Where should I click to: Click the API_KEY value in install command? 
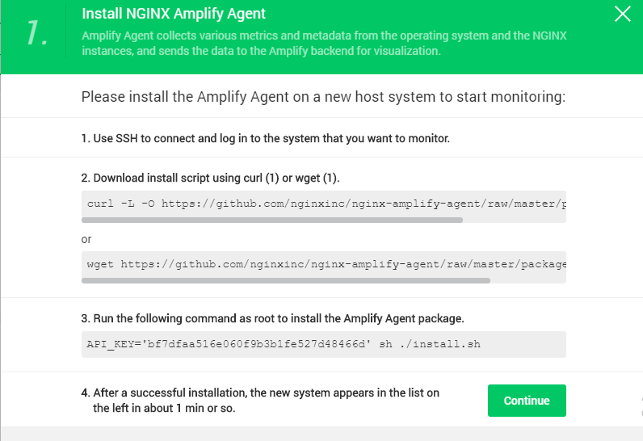point(256,344)
